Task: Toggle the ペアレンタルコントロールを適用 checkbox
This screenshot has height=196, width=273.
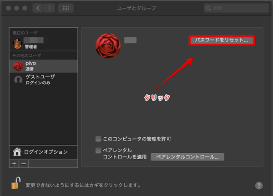Action: point(98,151)
